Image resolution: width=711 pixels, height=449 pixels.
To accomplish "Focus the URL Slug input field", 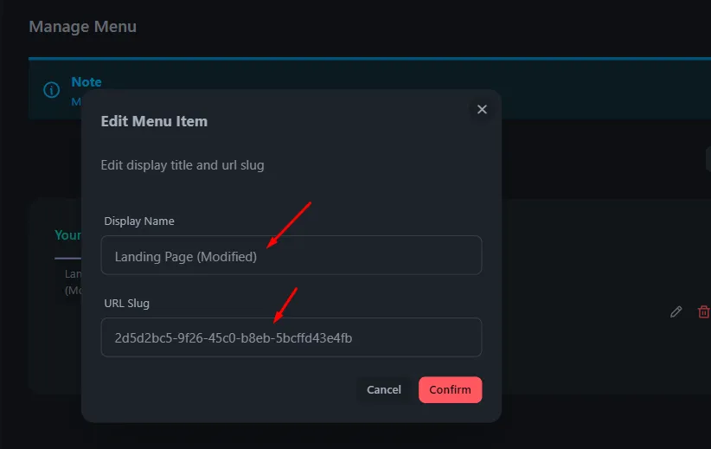I will [291, 337].
